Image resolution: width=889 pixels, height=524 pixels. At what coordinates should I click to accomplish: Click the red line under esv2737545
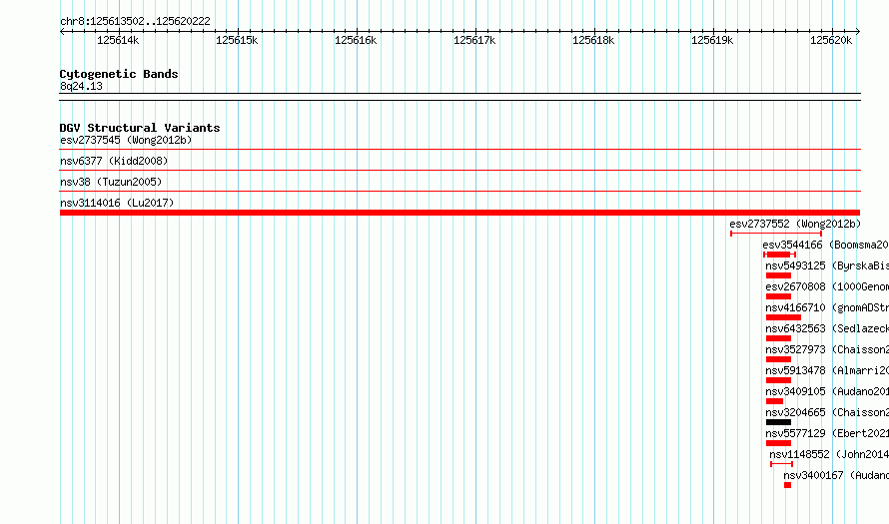(459, 150)
